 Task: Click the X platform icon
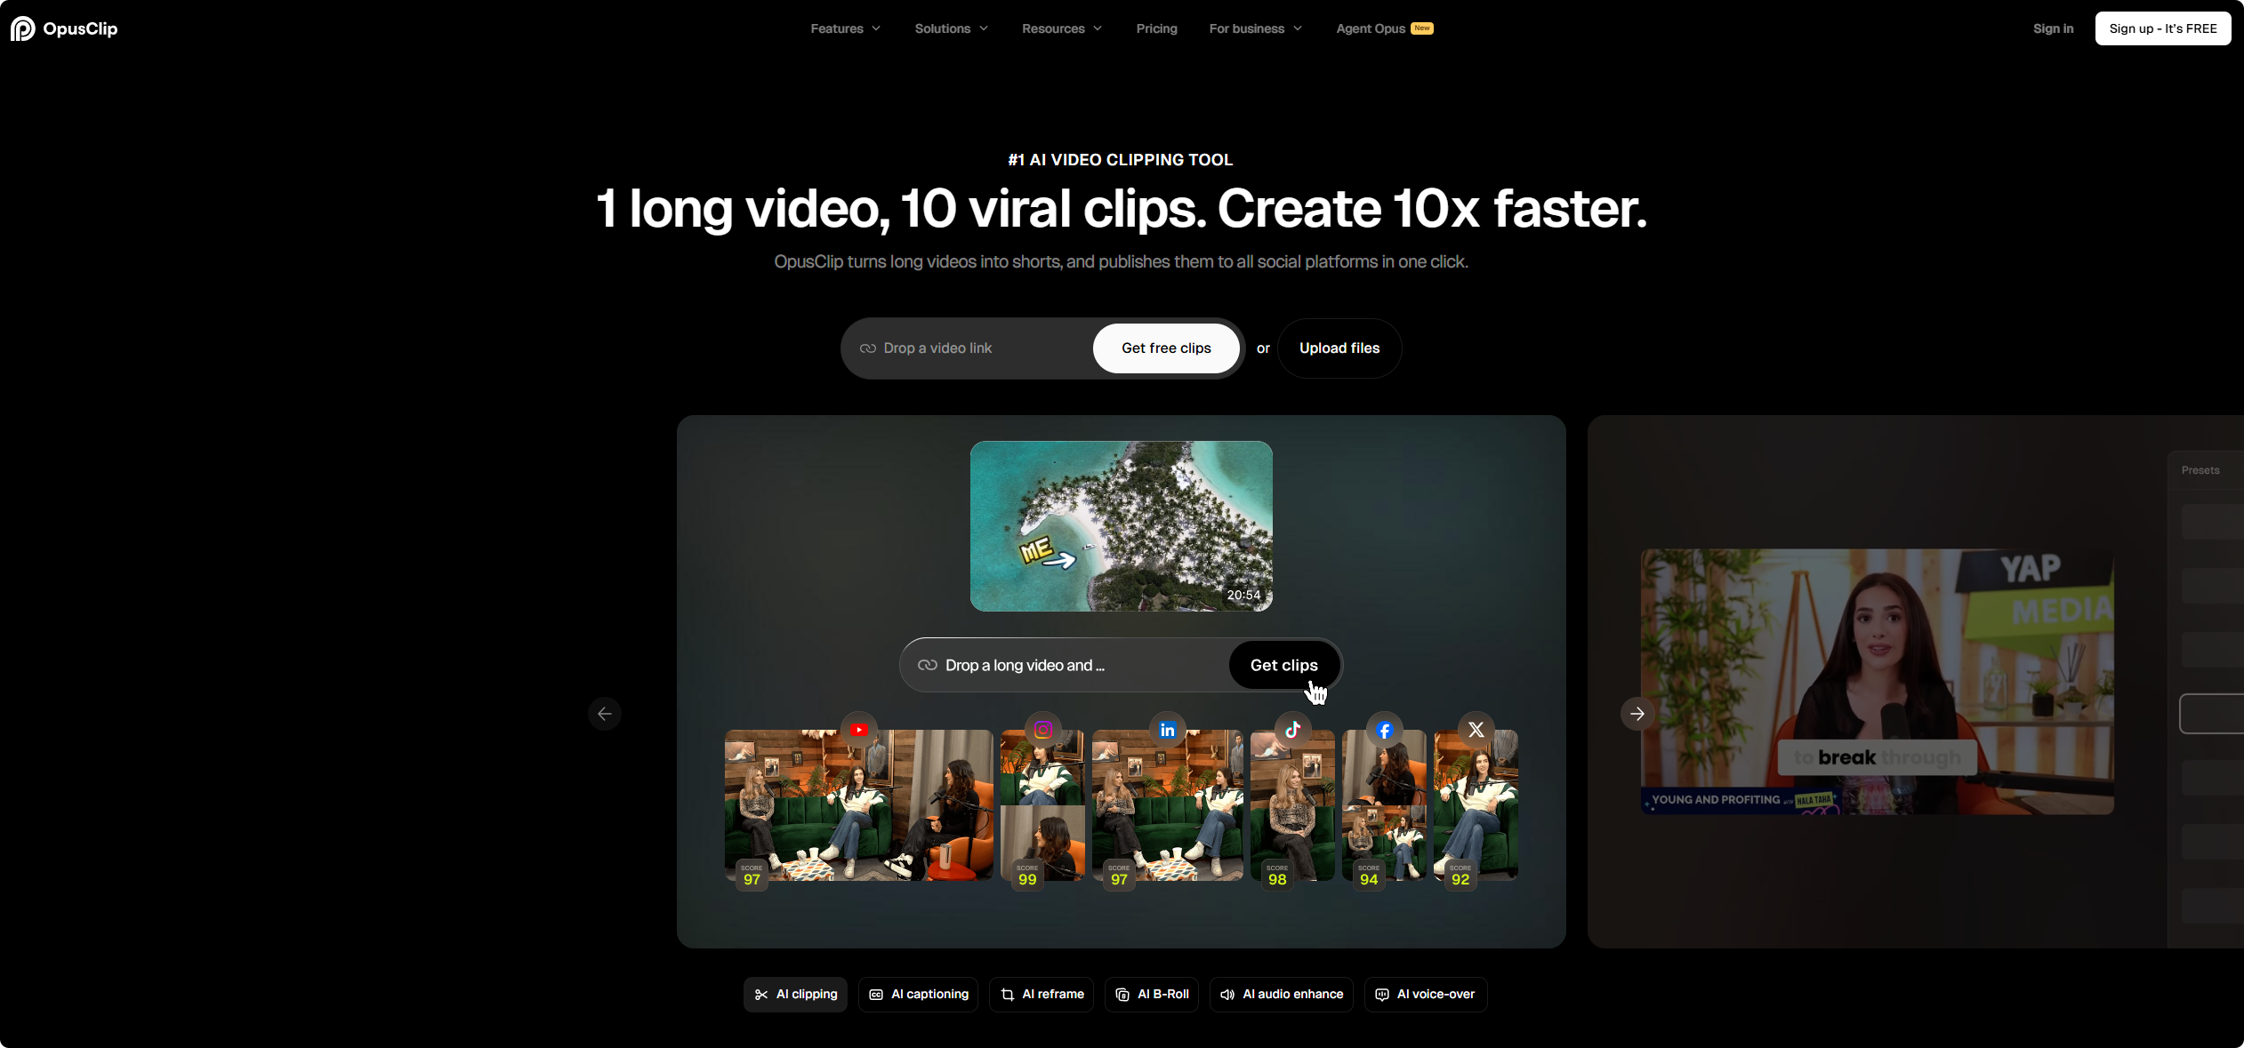coord(1476,730)
